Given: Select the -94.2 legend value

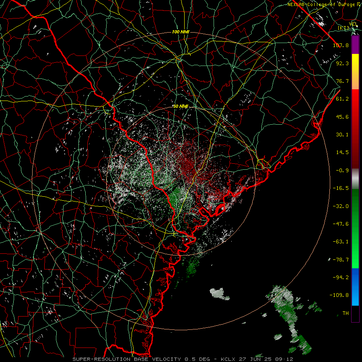Looking at the screenshot, I should 341,278.
